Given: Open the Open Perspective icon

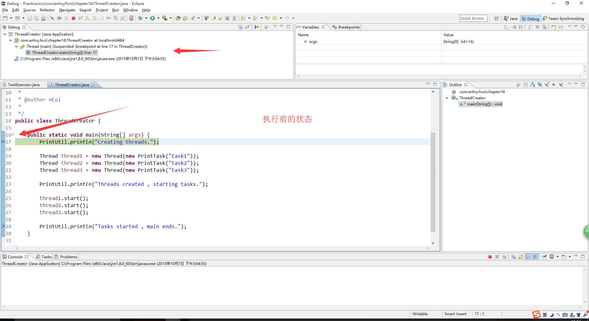Looking at the screenshot, I should point(496,18).
